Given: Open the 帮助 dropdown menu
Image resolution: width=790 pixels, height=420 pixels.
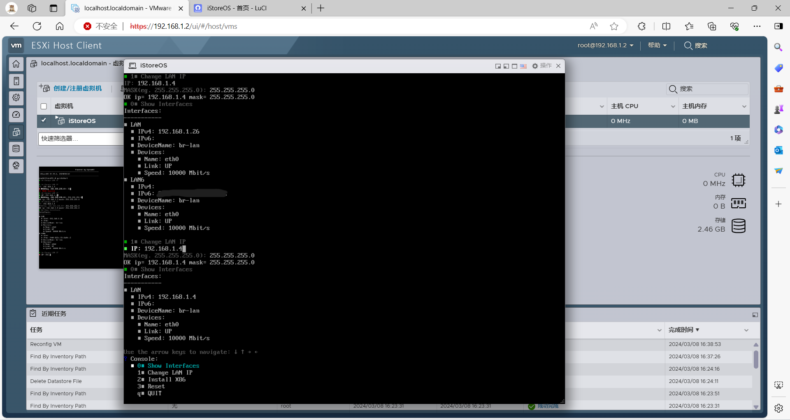Looking at the screenshot, I should (x=657, y=46).
